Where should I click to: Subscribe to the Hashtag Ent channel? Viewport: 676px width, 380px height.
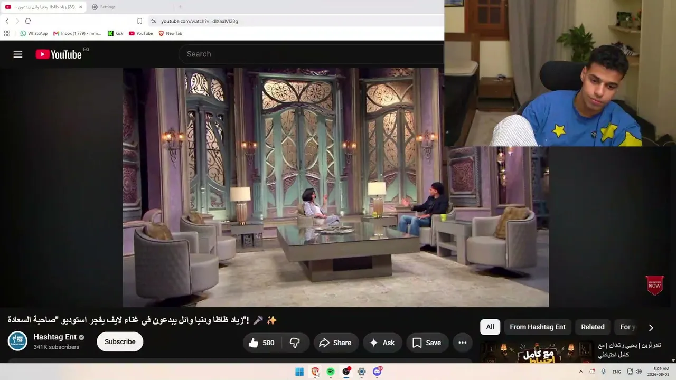point(120,341)
